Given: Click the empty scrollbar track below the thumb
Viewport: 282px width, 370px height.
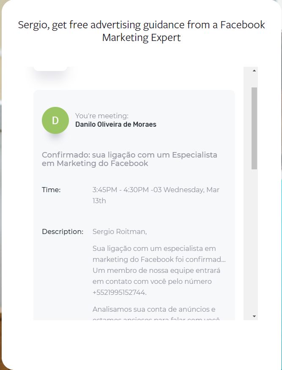Looking at the screenshot, I should pos(254,241).
